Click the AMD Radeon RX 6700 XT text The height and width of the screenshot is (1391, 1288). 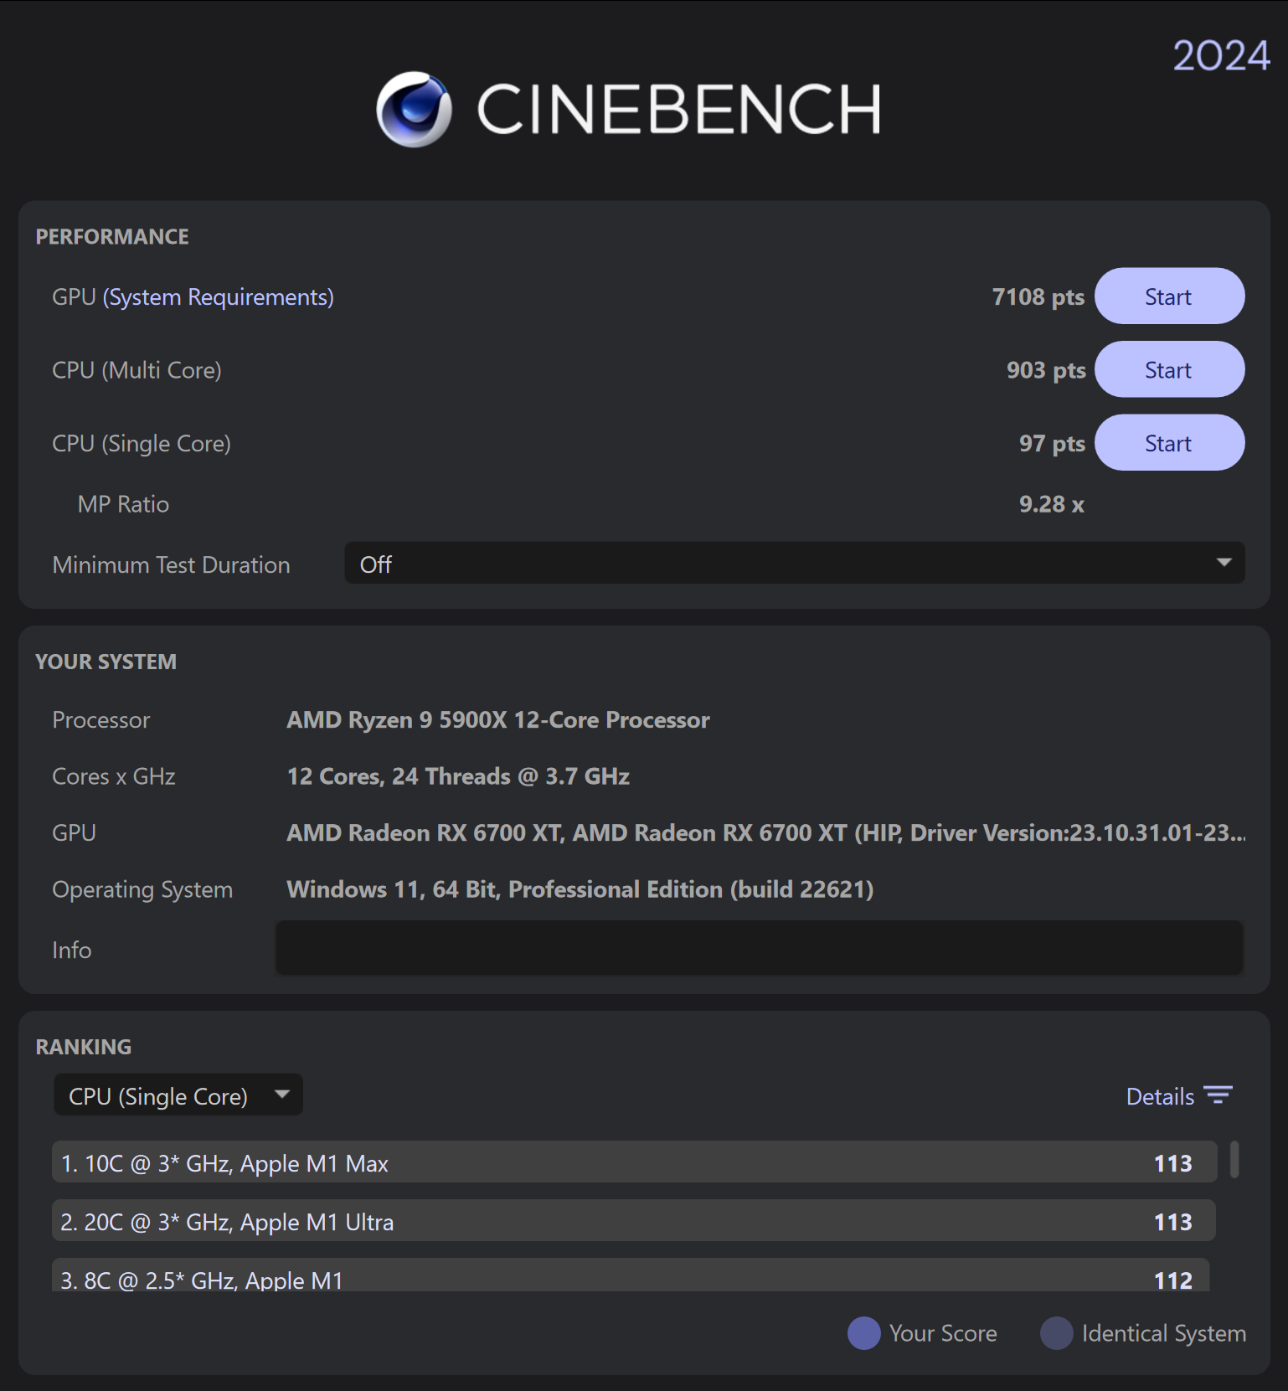tap(766, 832)
